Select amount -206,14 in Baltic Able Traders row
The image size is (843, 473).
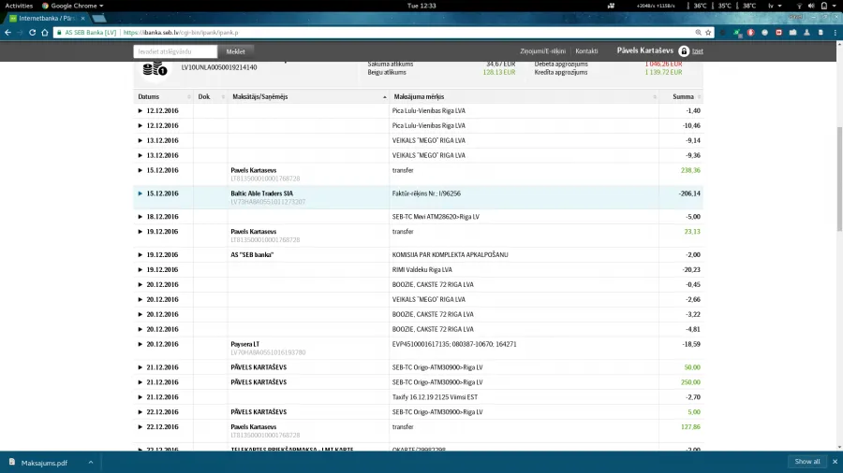689,193
